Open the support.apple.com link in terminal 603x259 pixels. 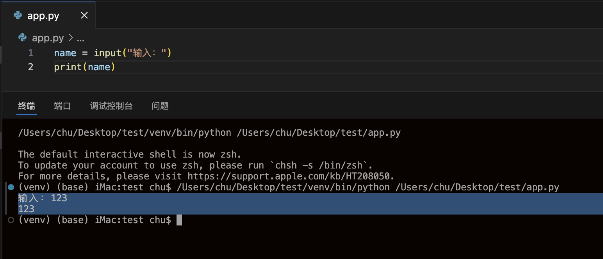[x=291, y=176]
